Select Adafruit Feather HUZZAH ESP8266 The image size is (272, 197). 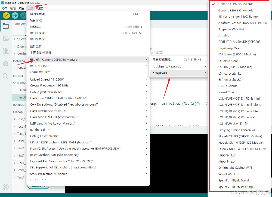pos(242,23)
